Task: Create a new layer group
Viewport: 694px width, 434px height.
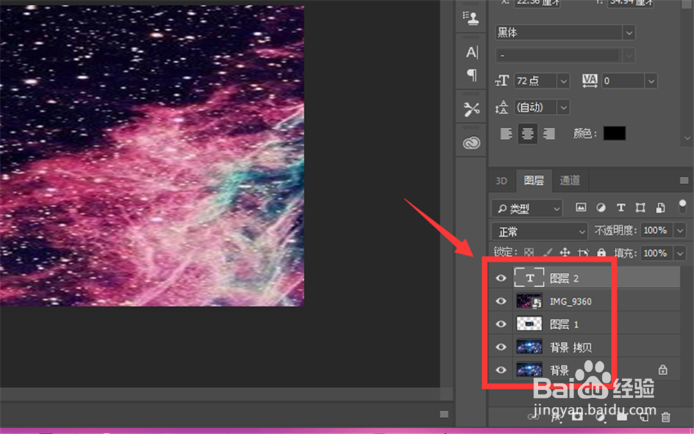Action: 622,418
